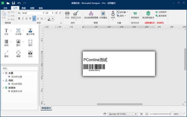Image resolution: width=187 pixels, height=117 pixels.
Task: Click the zoom slider handle in status bar
Action: 155,114
